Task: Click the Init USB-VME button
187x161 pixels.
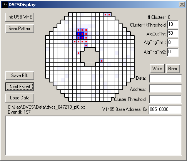Action: coord(20,17)
